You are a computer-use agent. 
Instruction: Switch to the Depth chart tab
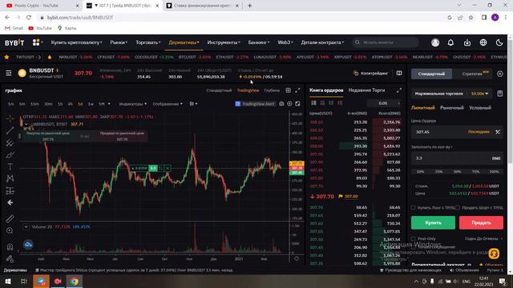[272, 90]
